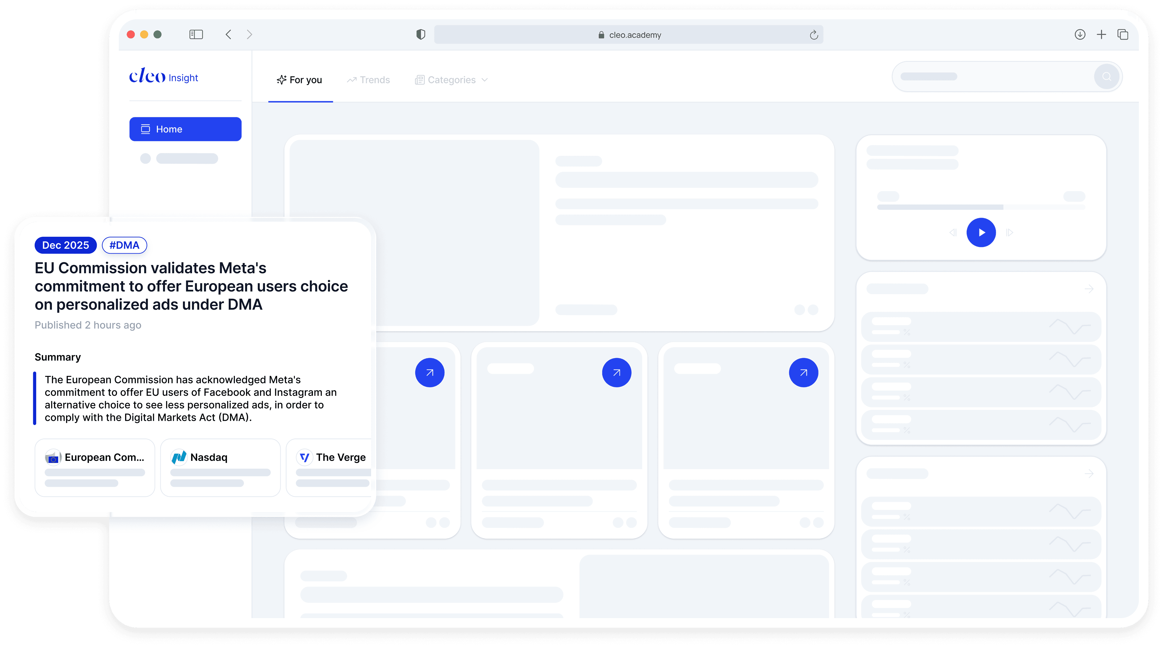The height and width of the screenshot is (647, 1163).
Task: Skip to next track in player
Action: (x=1010, y=232)
